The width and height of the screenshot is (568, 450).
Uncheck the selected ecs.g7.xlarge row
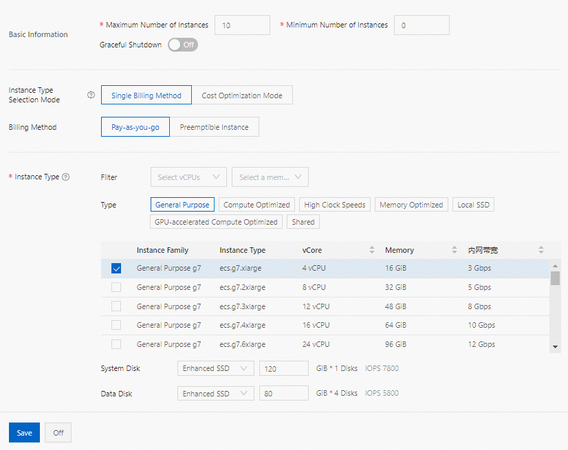116,268
